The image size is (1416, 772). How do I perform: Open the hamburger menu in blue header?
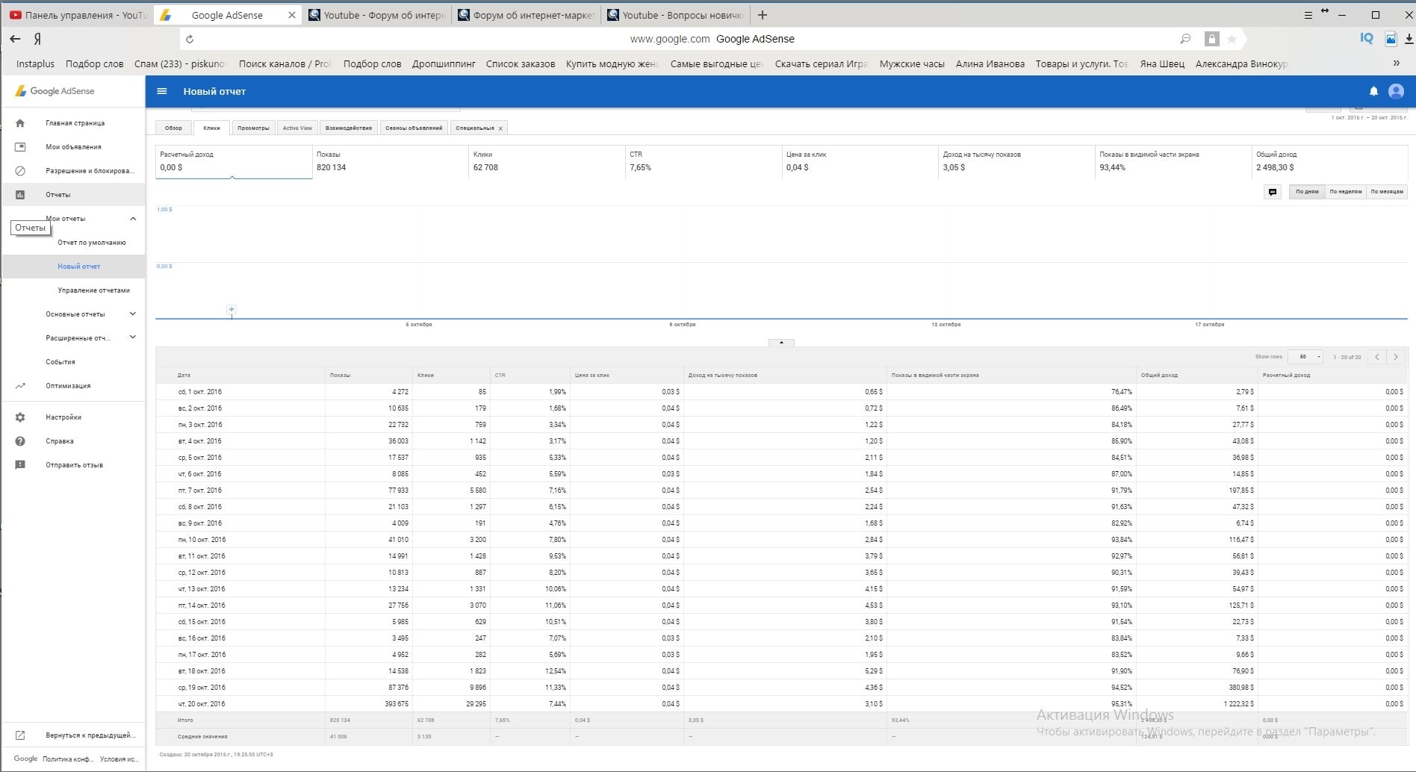pyautogui.click(x=162, y=91)
